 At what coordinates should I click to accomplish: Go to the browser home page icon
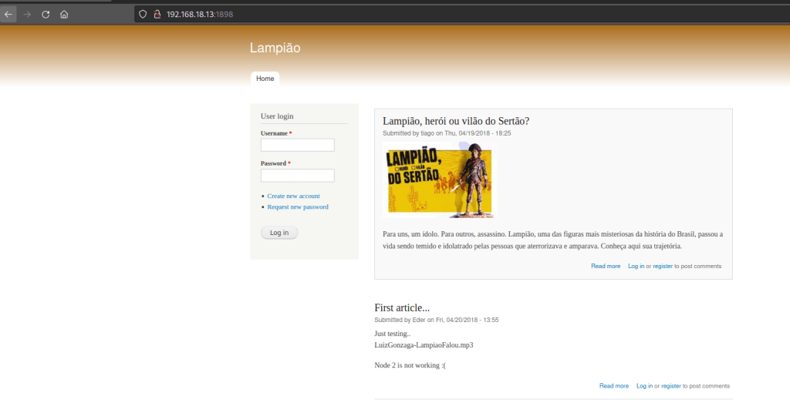pyautogui.click(x=64, y=14)
